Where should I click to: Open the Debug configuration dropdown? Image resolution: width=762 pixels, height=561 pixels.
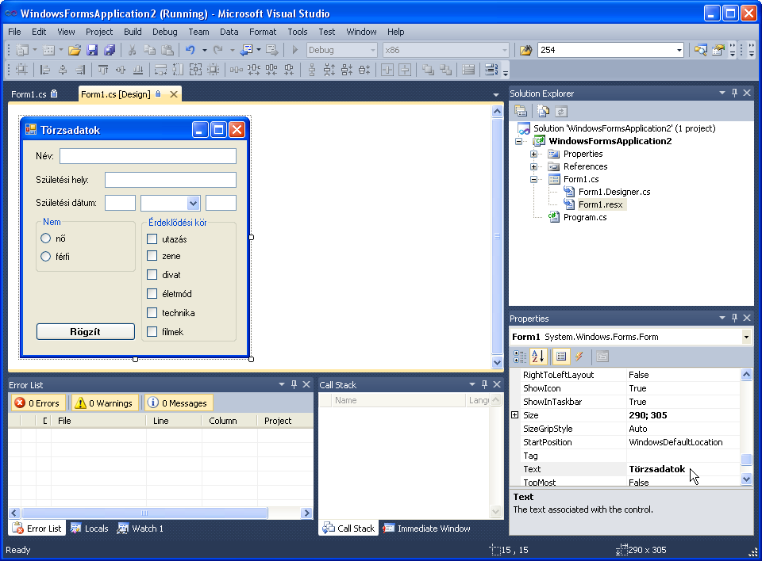[373, 50]
